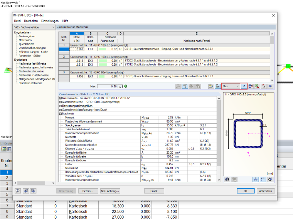Export the table to Excel

click(257, 86)
